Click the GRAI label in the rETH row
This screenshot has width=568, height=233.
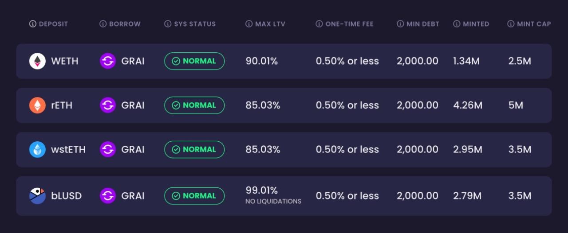(x=133, y=105)
